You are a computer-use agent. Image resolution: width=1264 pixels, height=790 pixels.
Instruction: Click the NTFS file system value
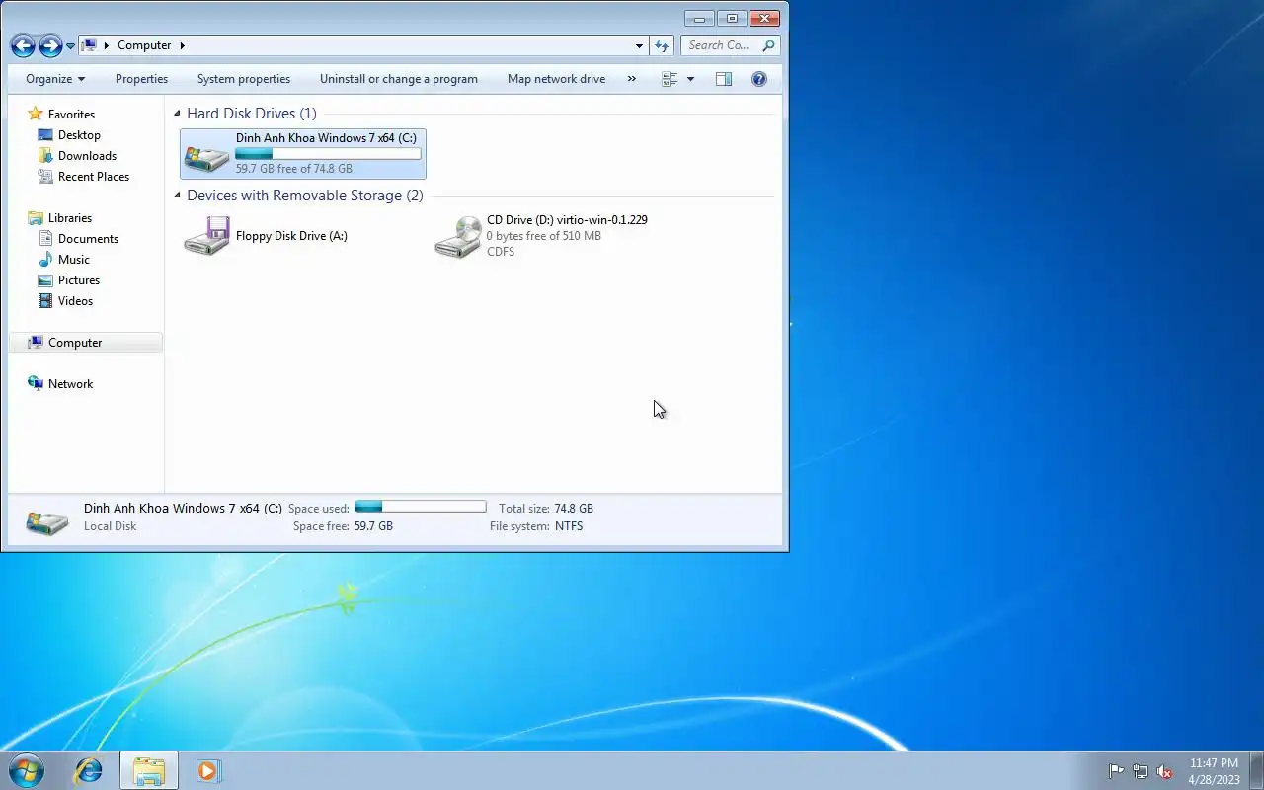coord(569,526)
